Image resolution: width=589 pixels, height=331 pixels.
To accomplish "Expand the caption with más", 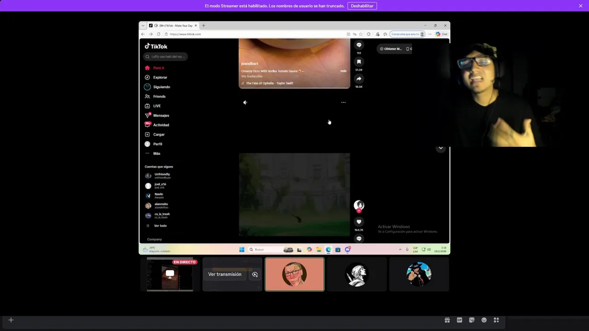I will pyautogui.click(x=343, y=71).
